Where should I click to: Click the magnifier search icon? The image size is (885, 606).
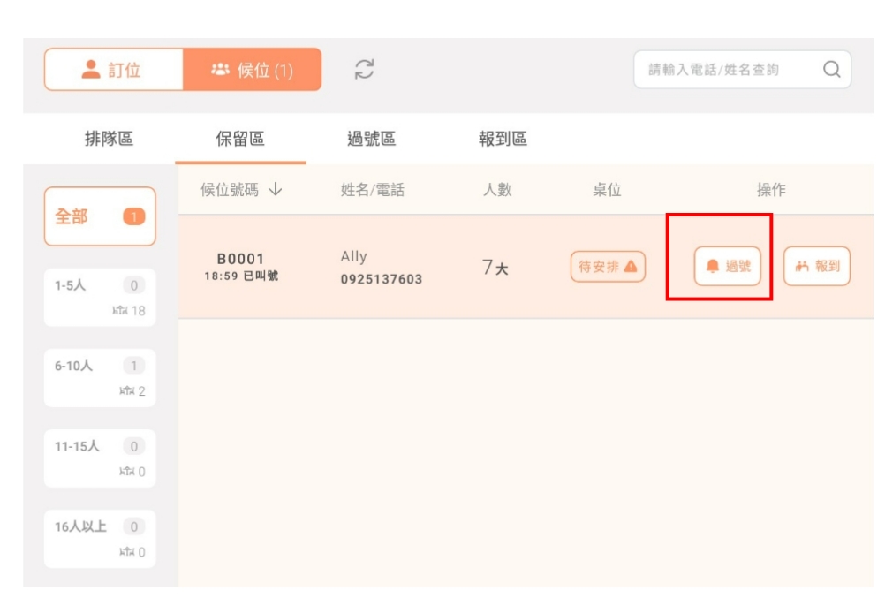click(830, 70)
